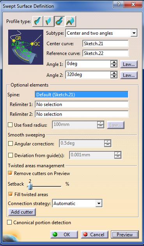Decrease the Angle 2 value with down arrow

click(114, 76)
